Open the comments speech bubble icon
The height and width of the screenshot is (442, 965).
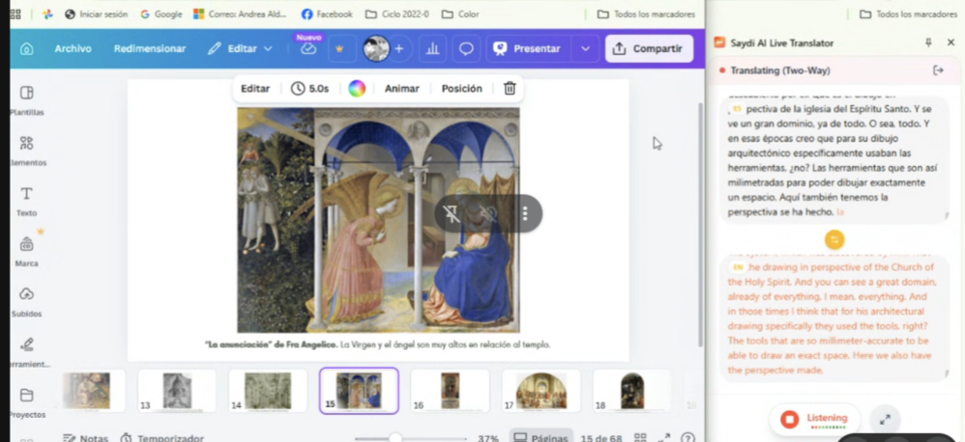[x=466, y=48]
